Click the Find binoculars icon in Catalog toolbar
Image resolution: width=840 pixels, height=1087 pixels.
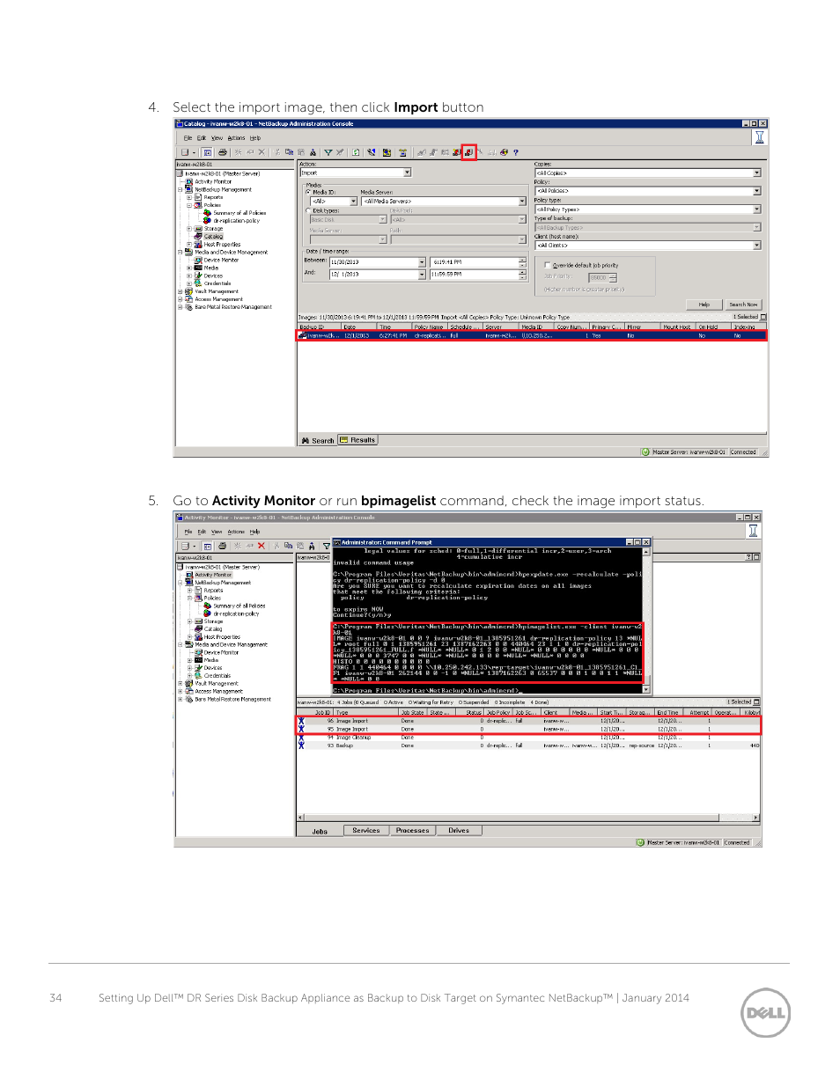pos(312,152)
